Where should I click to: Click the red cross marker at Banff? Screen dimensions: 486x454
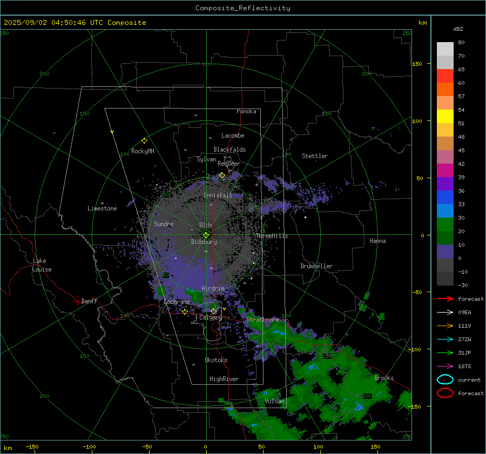click(77, 301)
